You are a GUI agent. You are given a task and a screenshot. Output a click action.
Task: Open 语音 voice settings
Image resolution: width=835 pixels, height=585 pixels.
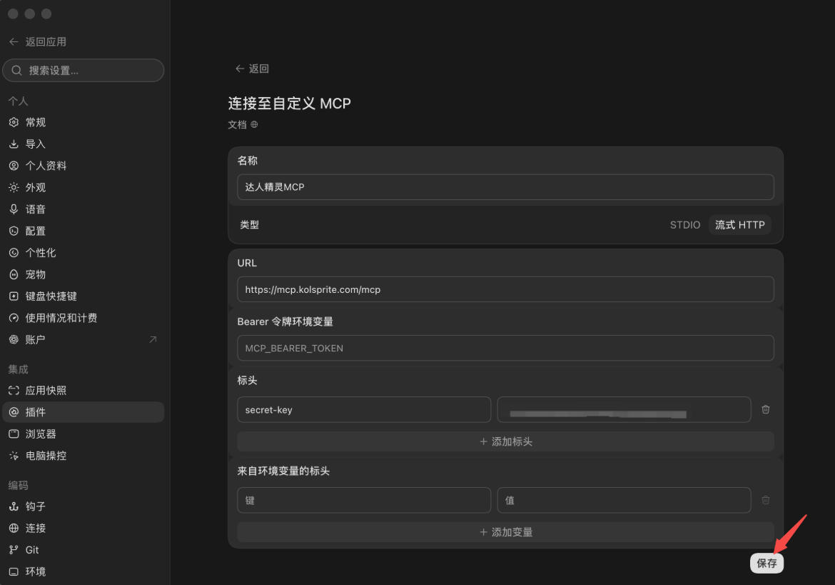83,209
